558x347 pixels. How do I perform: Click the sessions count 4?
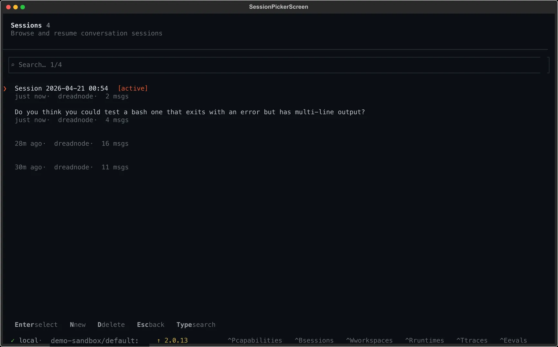[x=48, y=26]
